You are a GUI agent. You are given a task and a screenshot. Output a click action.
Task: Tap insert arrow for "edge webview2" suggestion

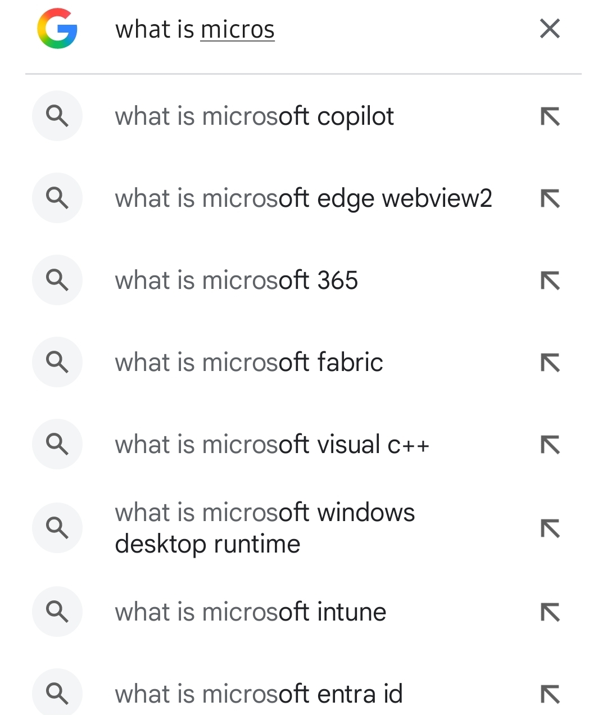coord(550,198)
